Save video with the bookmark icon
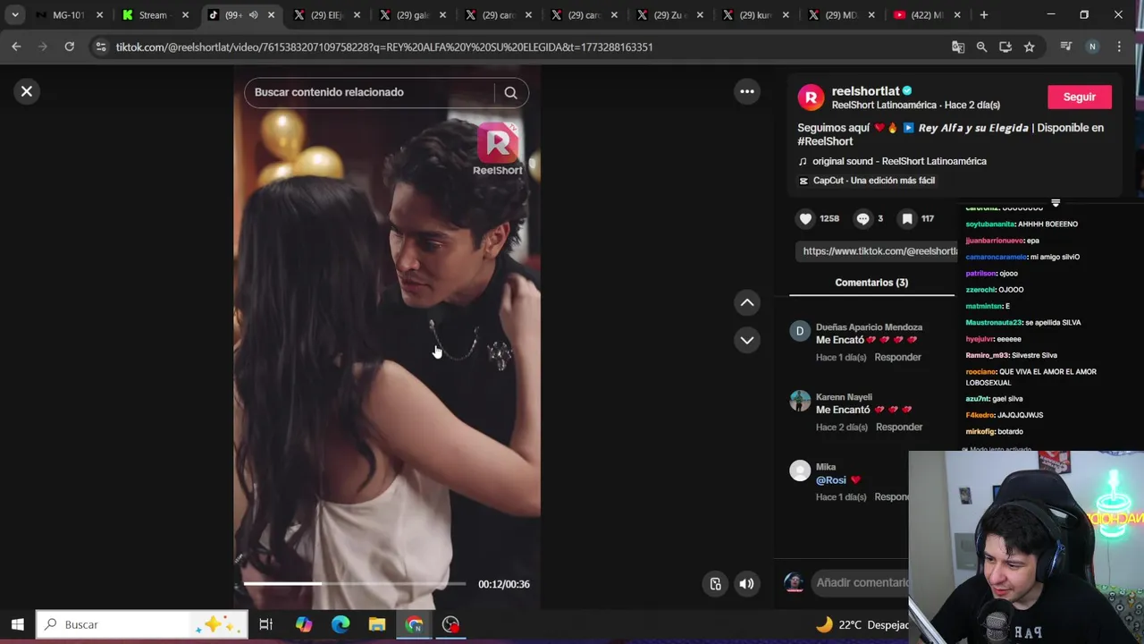This screenshot has height=644, width=1144. (x=907, y=218)
